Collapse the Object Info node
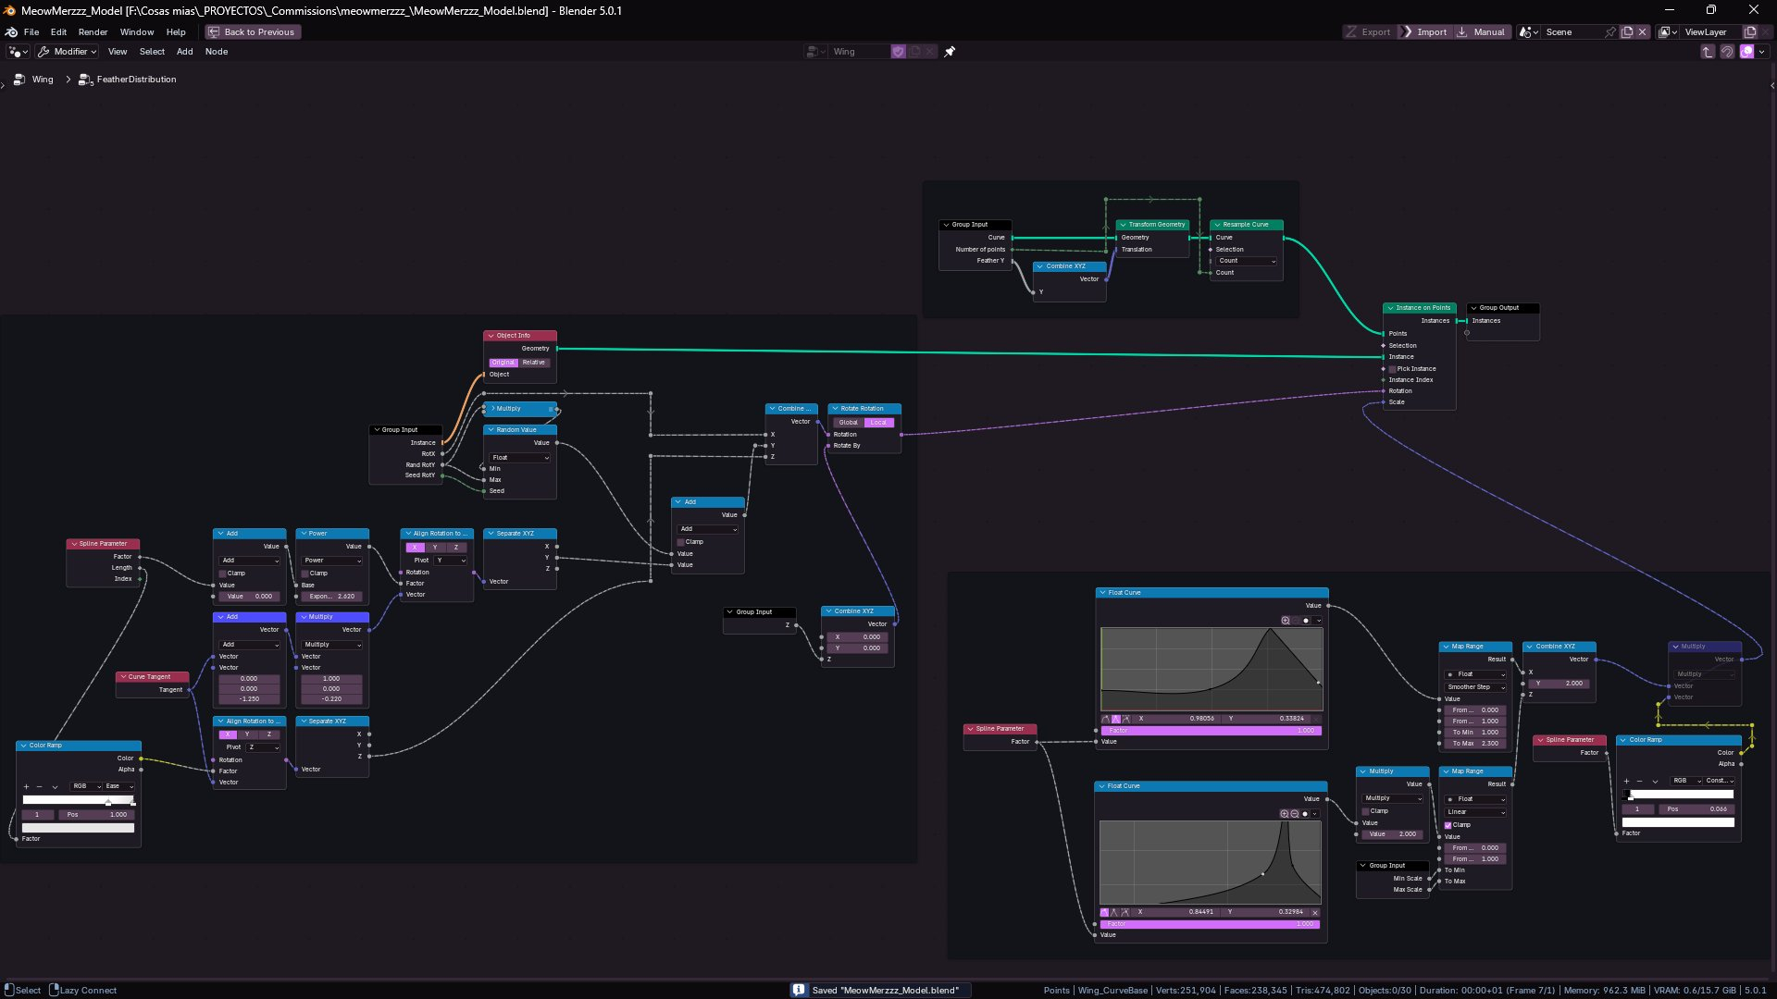The image size is (1777, 999). pos(491,336)
